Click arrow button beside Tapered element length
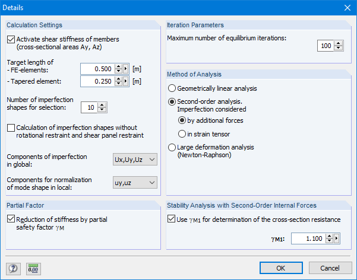The image size is (357, 280). pos(125,81)
